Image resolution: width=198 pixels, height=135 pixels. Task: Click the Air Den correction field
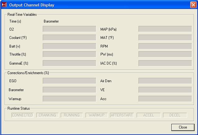[x=165, y=81]
